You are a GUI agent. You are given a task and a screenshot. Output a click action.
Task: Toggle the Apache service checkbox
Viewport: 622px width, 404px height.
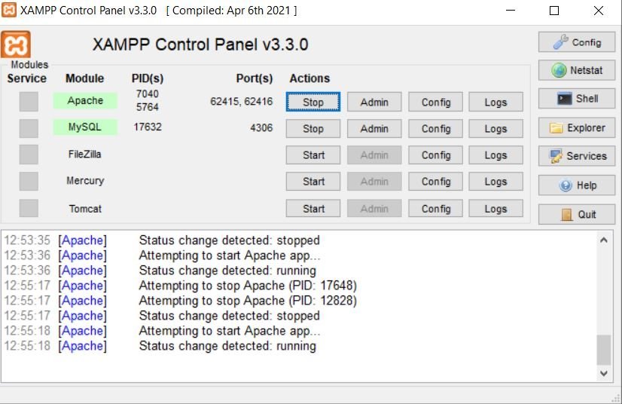pos(29,102)
